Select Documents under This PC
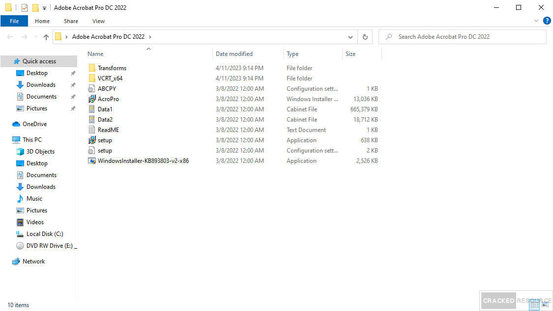Screen dimensions: 553x311 (x=41, y=175)
